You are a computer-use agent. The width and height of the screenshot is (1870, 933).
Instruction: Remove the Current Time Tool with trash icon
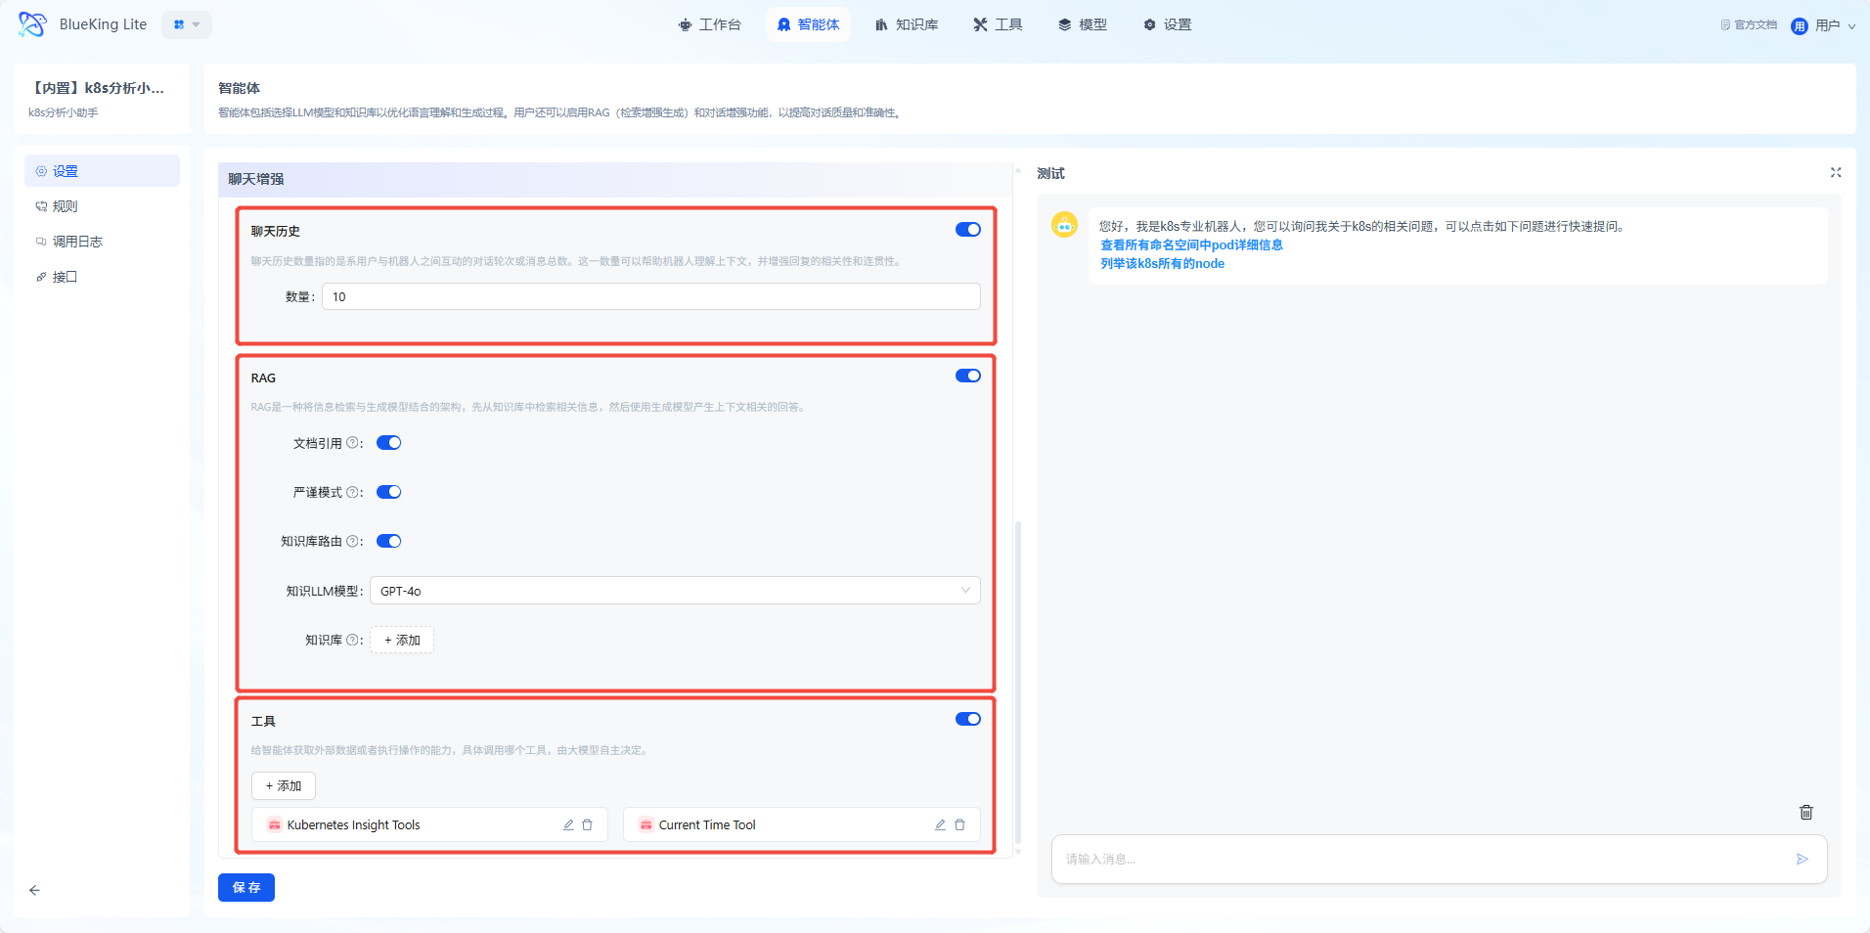(960, 825)
